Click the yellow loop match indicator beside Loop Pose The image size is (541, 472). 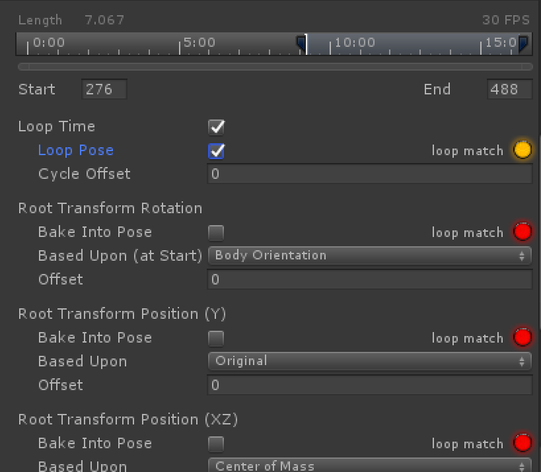[522, 150]
